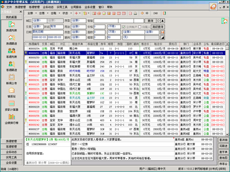Expand the 出售 toolbar dropdown arrow
Screen dimensions: 230x172
tap(48, 13)
